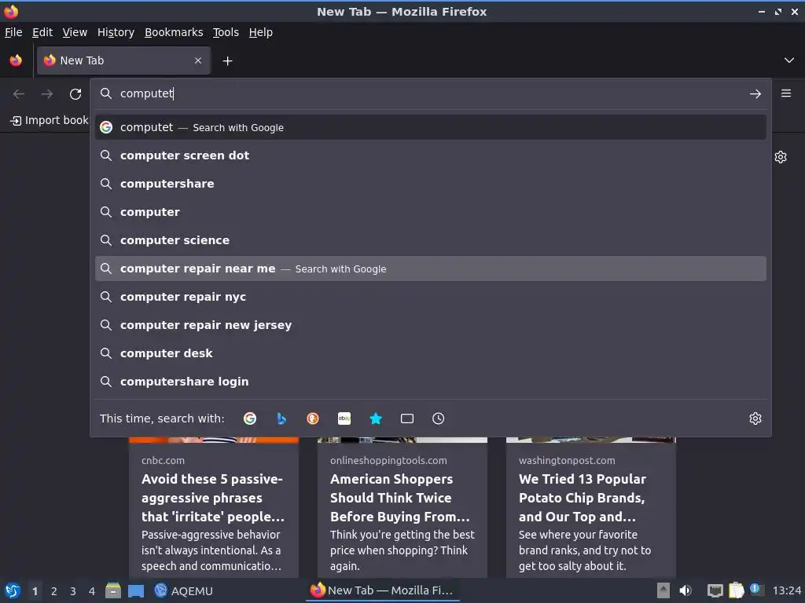
Task: Reload the current page
Action: (75, 94)
